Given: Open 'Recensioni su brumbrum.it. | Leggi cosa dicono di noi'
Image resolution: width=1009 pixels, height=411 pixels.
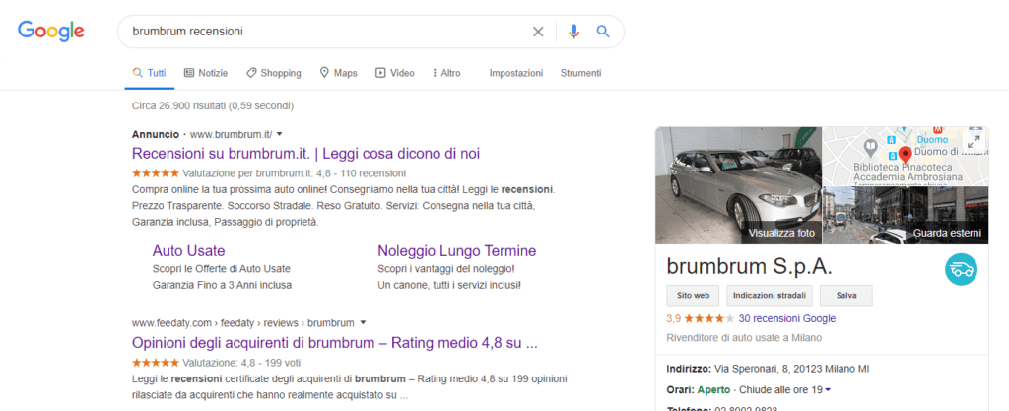Looking at the screenshot, I should pos(305,154).
